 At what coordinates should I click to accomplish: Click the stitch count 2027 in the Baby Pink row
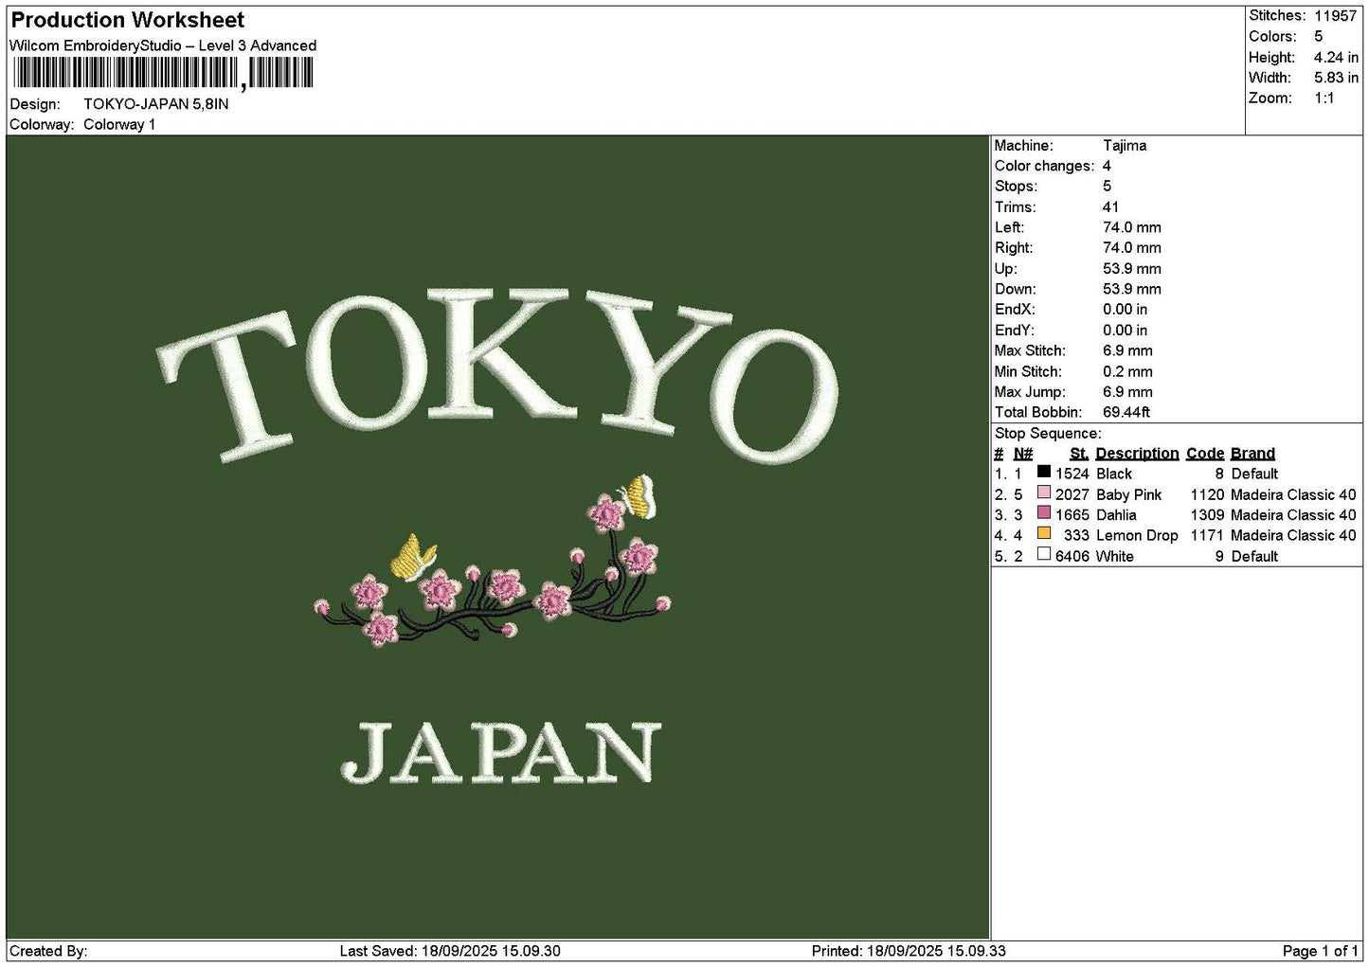tap(1072, 495)
